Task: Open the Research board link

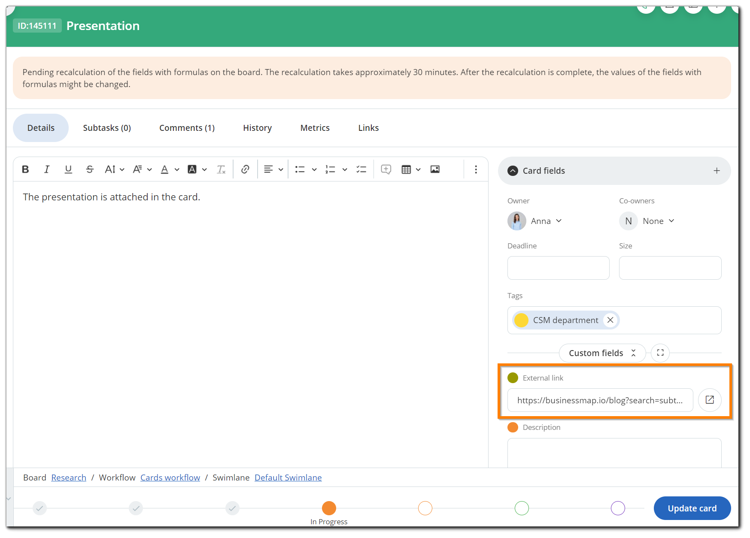Action: pyautogui.click(x=69, y=478)
